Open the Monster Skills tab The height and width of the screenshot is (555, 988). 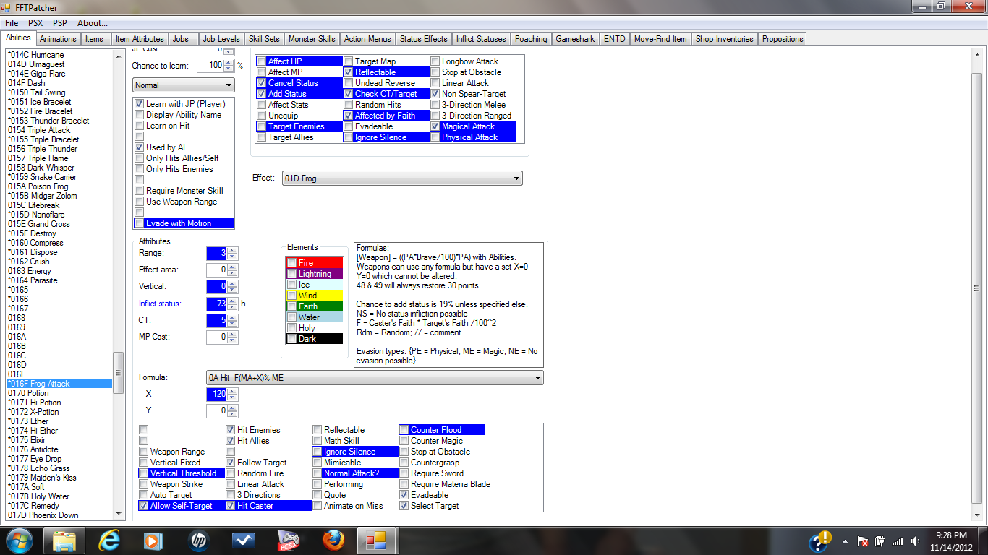312,39
